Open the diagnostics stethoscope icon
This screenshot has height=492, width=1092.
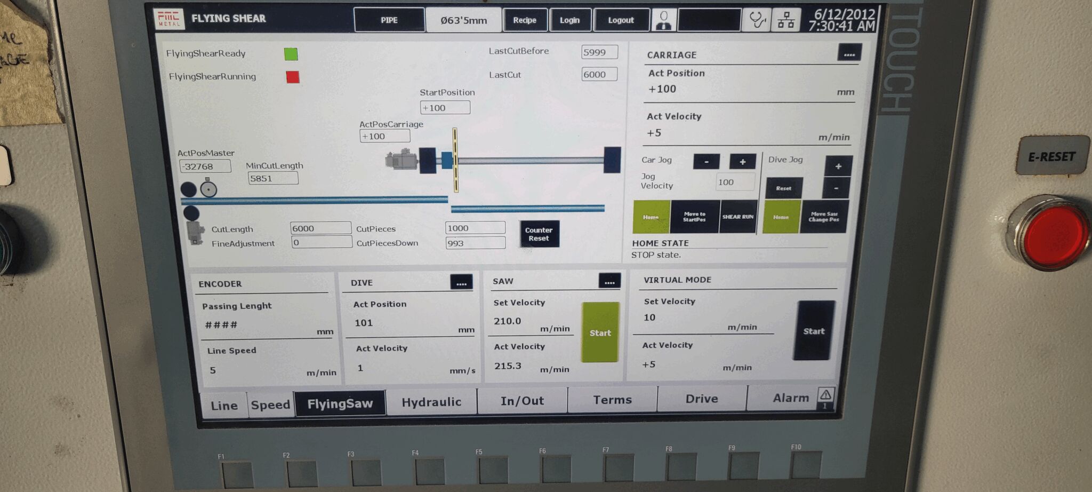(757, 20)
